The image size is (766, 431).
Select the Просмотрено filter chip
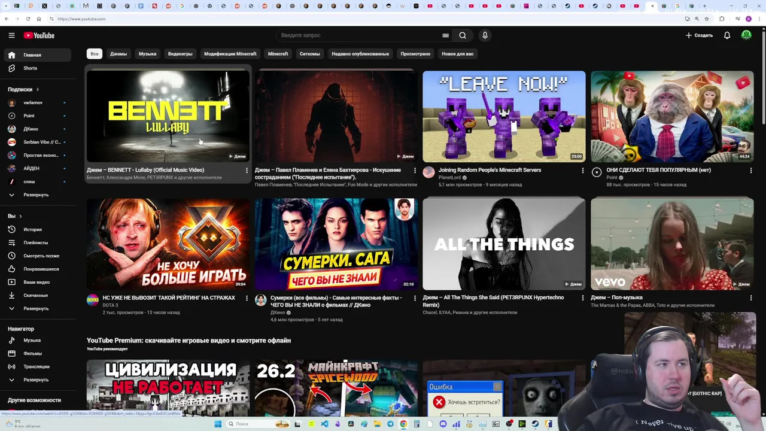coord(415,54)
